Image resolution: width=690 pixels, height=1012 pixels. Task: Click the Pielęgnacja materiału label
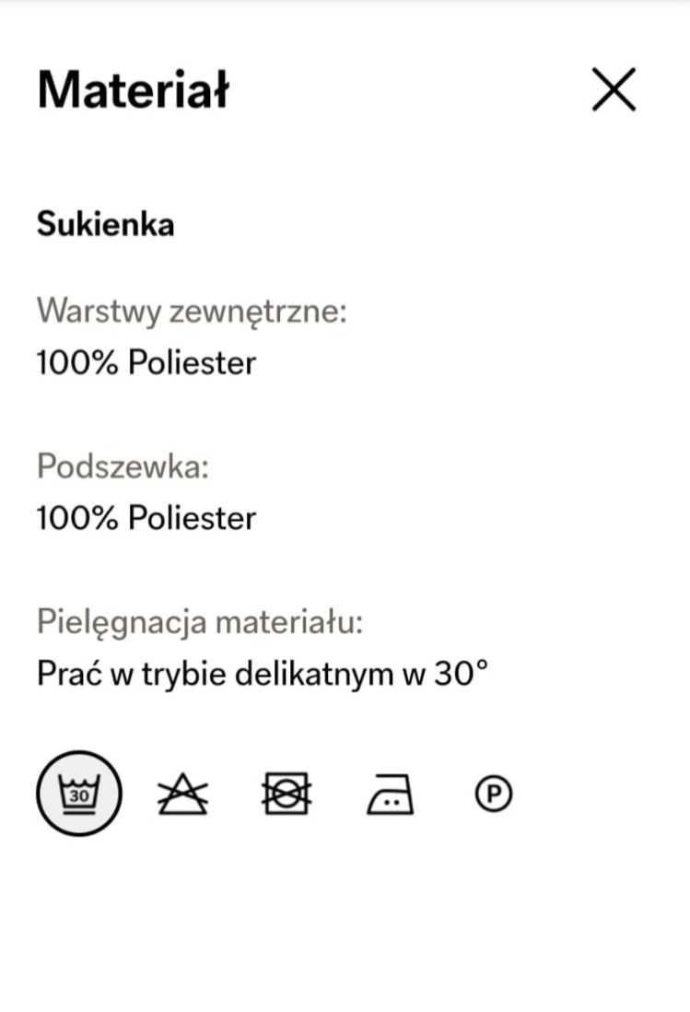[200, 623]
